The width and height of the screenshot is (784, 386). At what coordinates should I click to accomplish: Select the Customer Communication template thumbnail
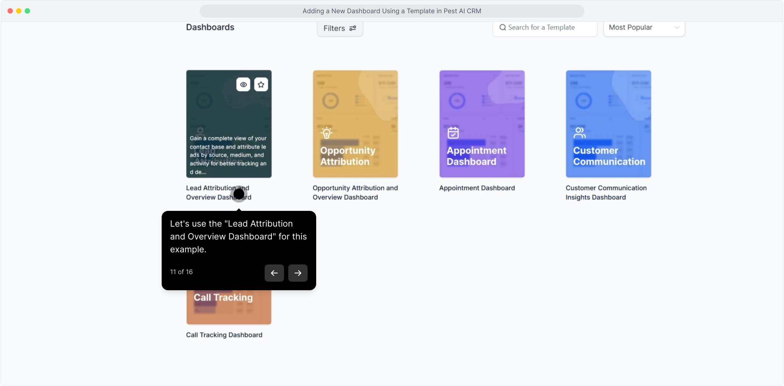(608, 124)
